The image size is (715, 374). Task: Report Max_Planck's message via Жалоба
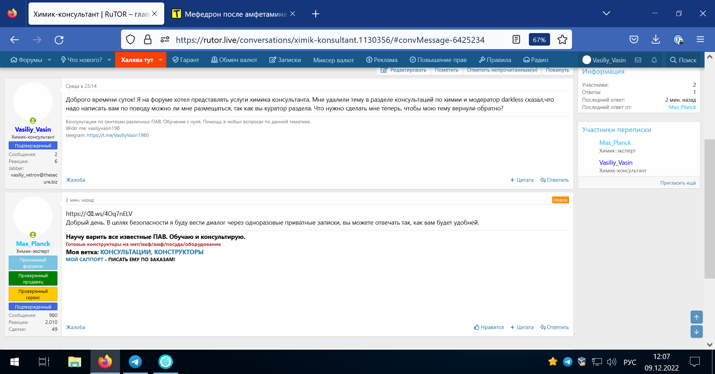[76, 327]
